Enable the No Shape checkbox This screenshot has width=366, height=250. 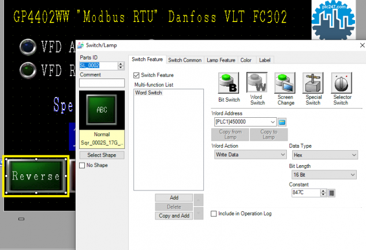pyautogui.click(x=82, y=165)
